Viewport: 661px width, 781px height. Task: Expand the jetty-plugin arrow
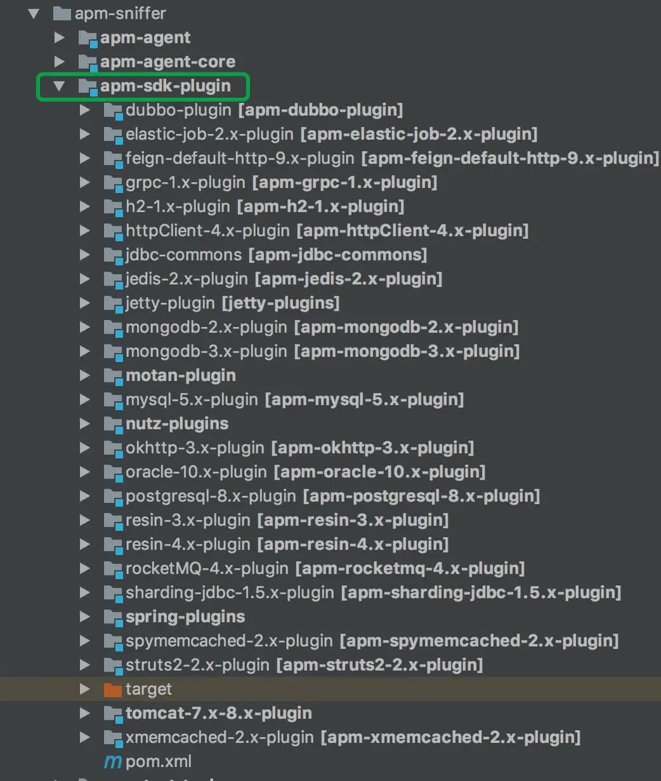click(x=85, y=303)
